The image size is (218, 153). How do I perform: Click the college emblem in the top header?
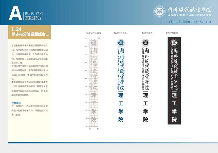159,11
